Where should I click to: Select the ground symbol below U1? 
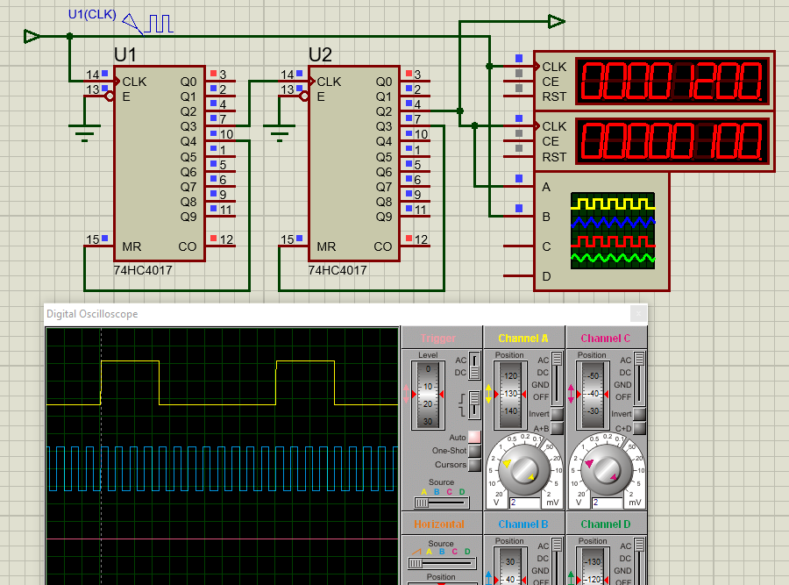[84, 133]
